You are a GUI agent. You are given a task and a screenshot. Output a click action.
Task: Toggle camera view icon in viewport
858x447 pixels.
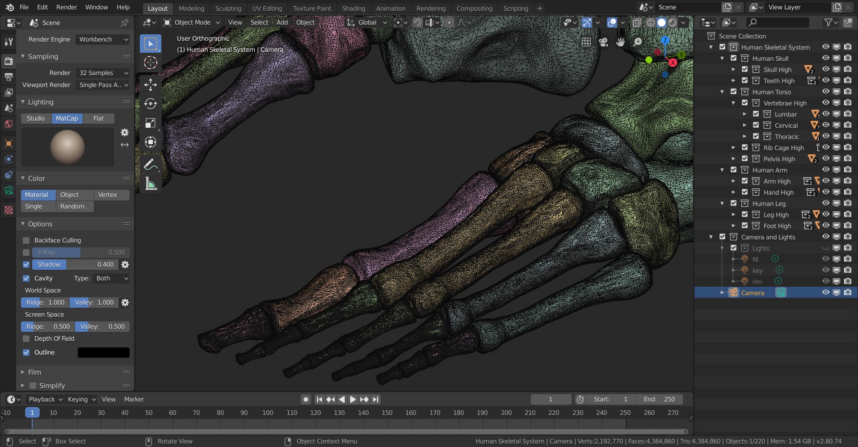603,42
